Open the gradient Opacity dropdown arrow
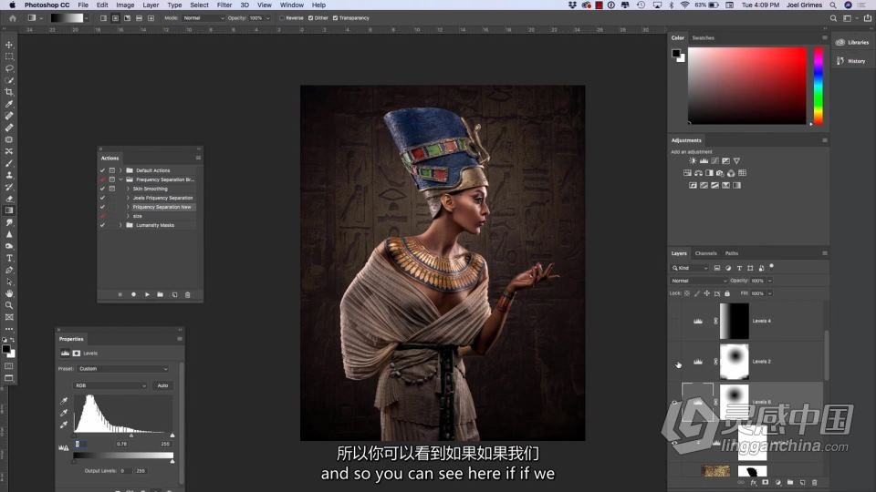 tap(267, 18)
